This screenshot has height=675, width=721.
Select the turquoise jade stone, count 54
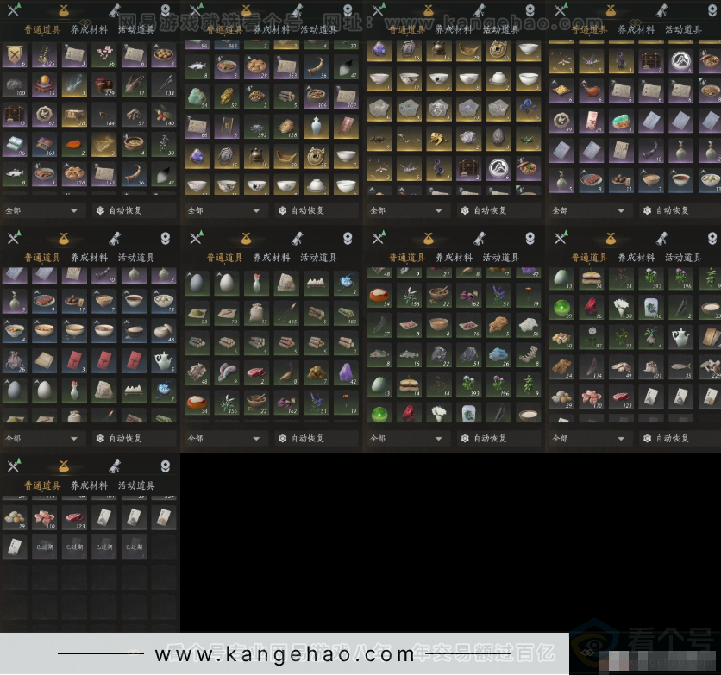click(x=197, y=97)
